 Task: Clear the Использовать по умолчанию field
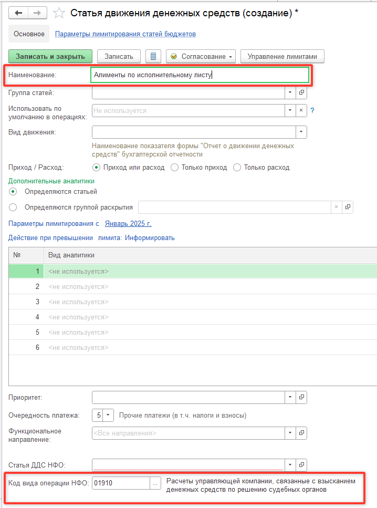click(x=301, y=111)
